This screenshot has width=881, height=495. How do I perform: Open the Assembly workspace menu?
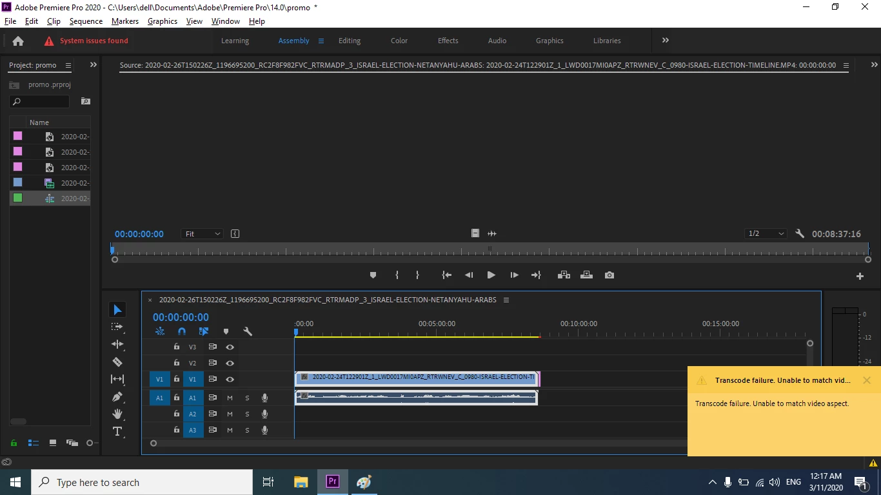click(x=321, y=41)
